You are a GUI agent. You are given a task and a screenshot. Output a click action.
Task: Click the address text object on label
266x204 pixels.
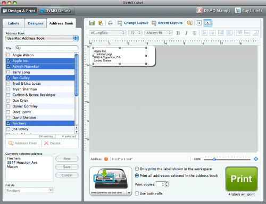tap(120, 56)
